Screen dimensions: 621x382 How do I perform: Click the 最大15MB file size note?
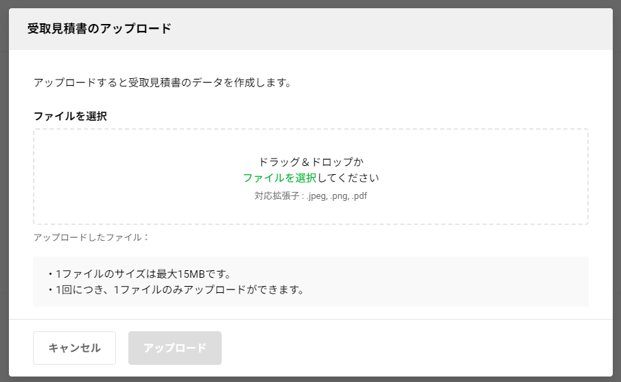click(139, 274)
